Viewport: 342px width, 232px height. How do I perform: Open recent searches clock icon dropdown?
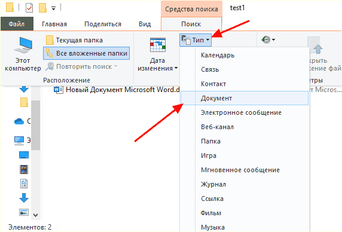268,39
